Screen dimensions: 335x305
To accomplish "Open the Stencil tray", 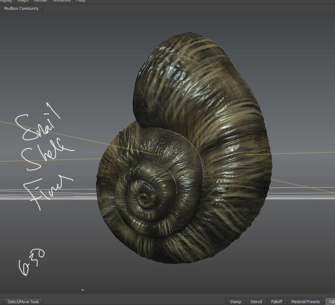I will coord(256,301).
